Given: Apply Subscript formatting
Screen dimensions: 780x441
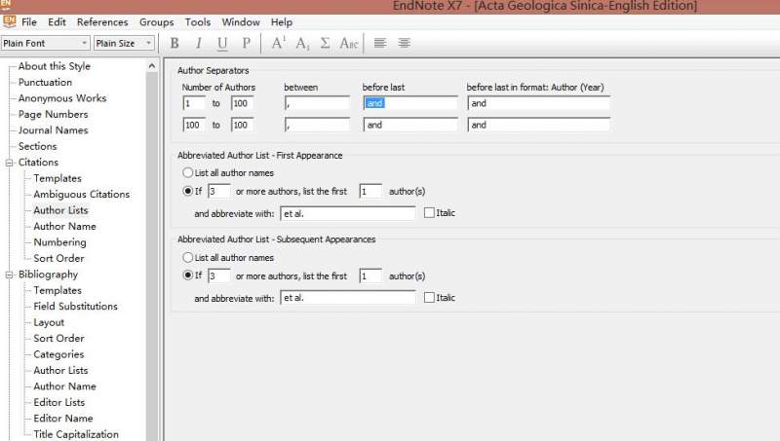Looking at the screenshot, I should pyautogui.click(x=302, y=43).
